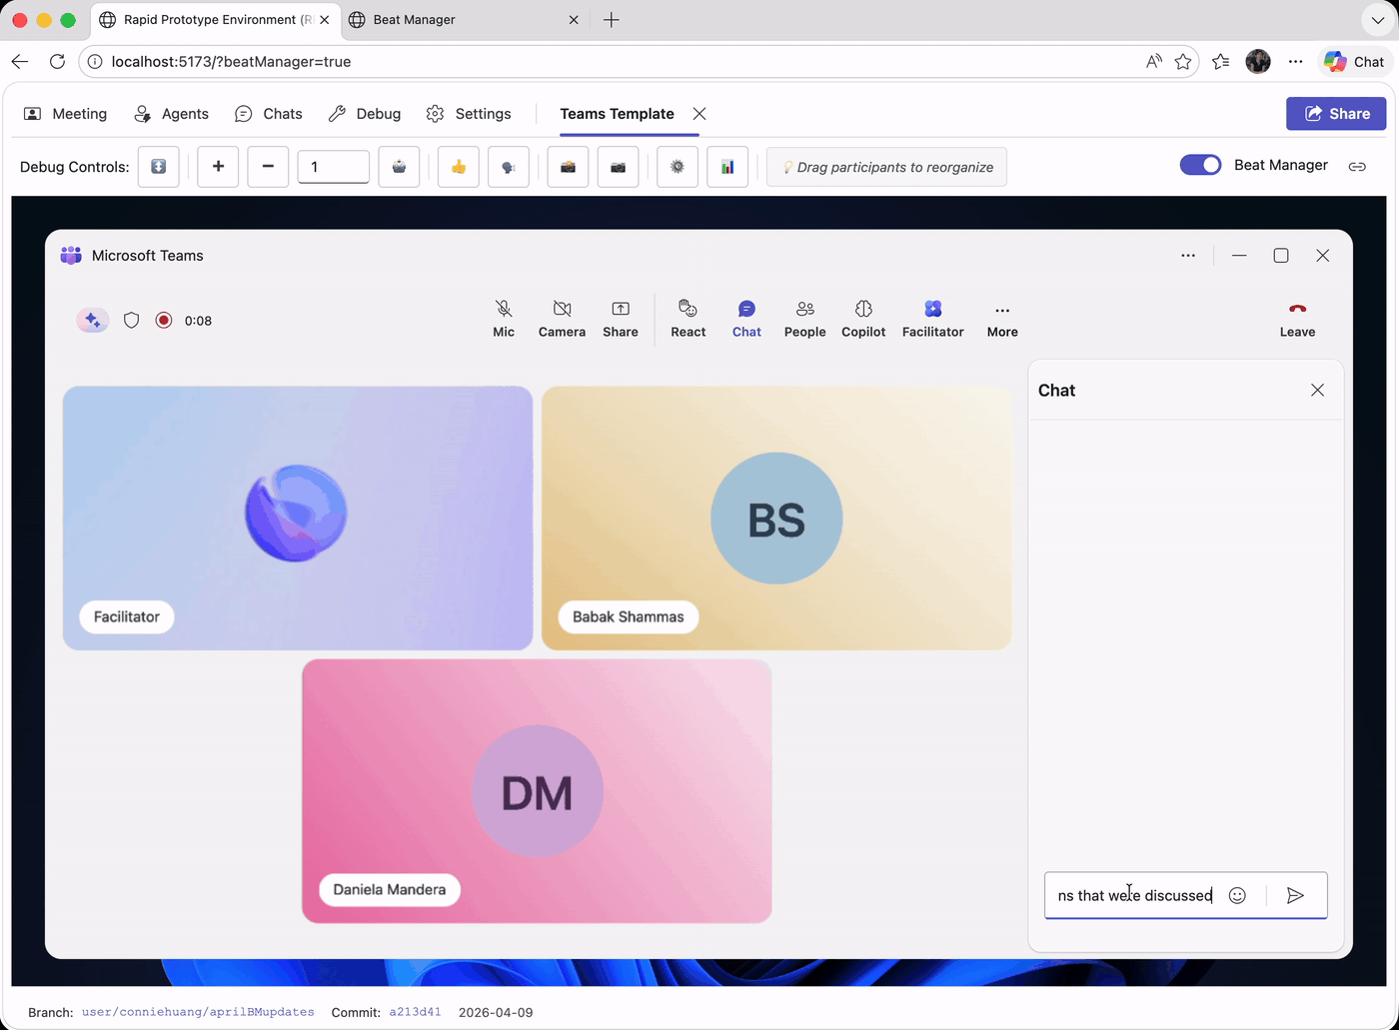
Task: Toggle the Chat panel from the toolbar
Action: [x=746, y=319]
